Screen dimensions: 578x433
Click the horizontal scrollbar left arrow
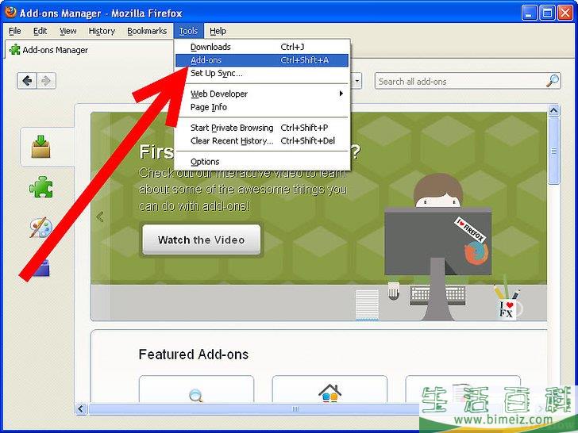tap(81, 409)
